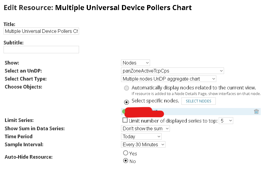Open the Sample Interval dropdown
The width and height of the screenshot is (264, 169).
[143, 144]
